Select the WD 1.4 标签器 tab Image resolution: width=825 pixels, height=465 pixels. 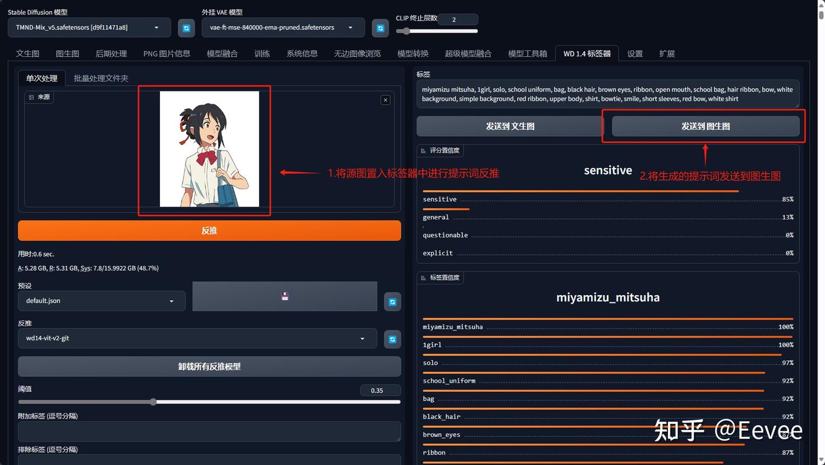click(587, 53)
